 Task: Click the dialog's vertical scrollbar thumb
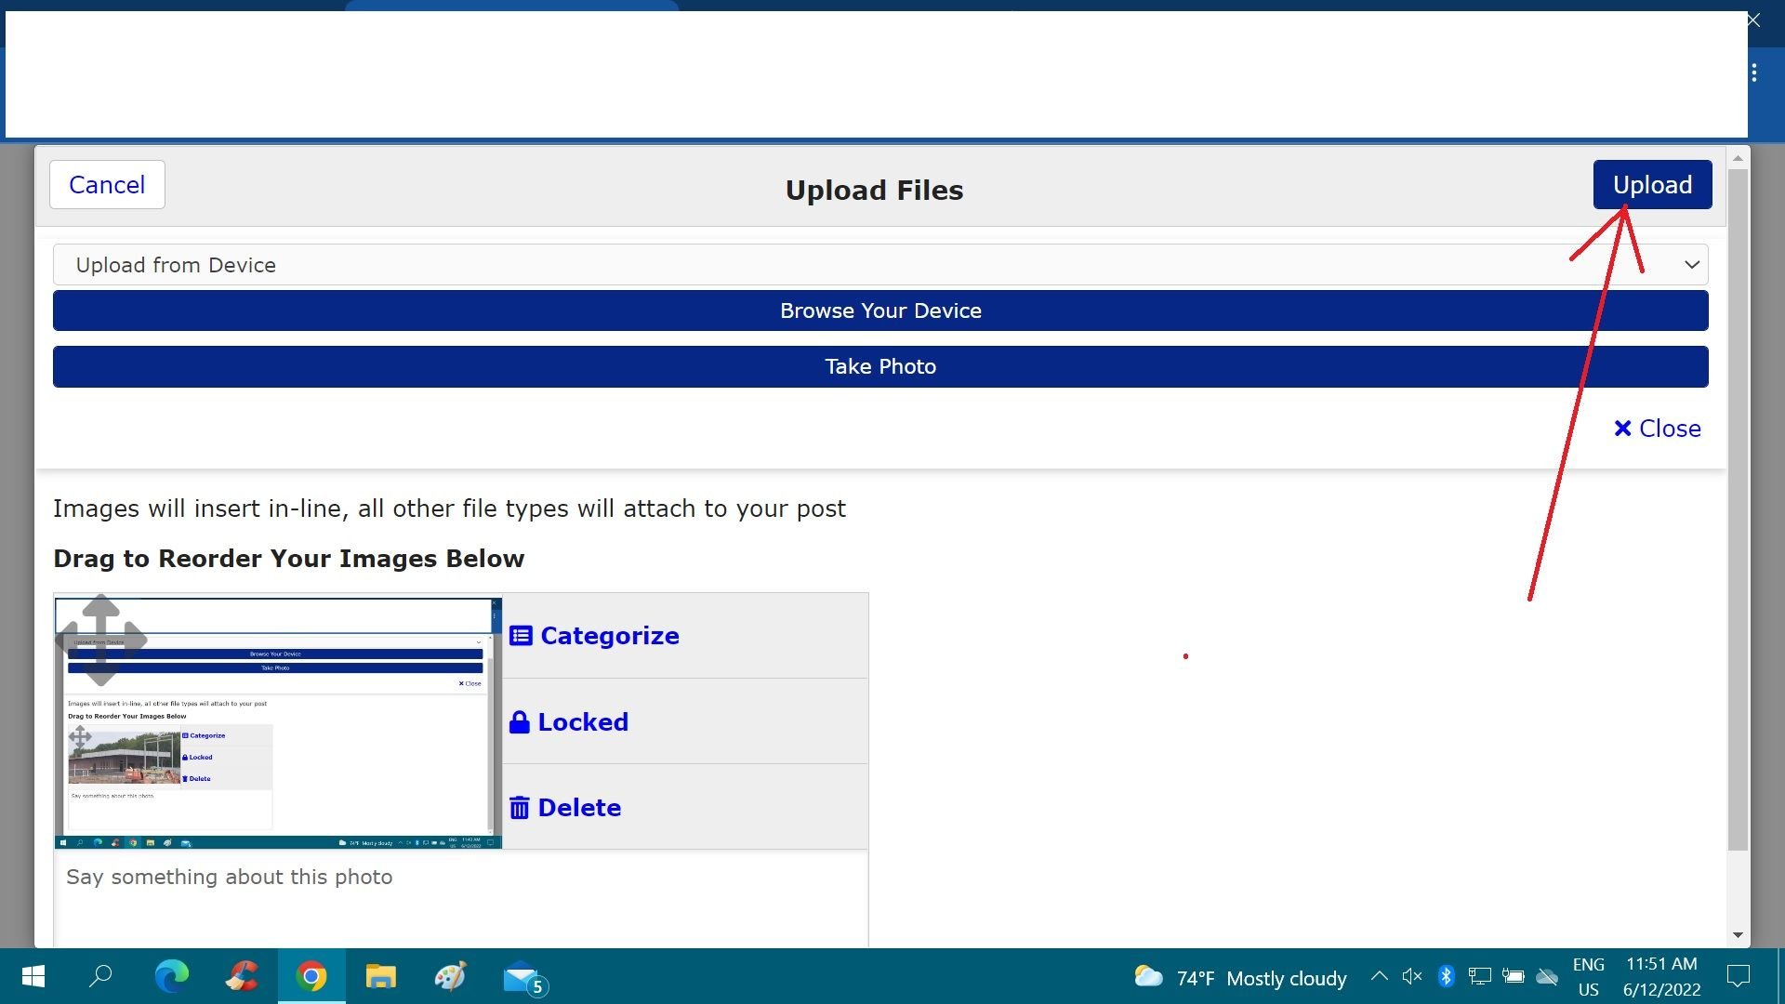pos(1738,509)
